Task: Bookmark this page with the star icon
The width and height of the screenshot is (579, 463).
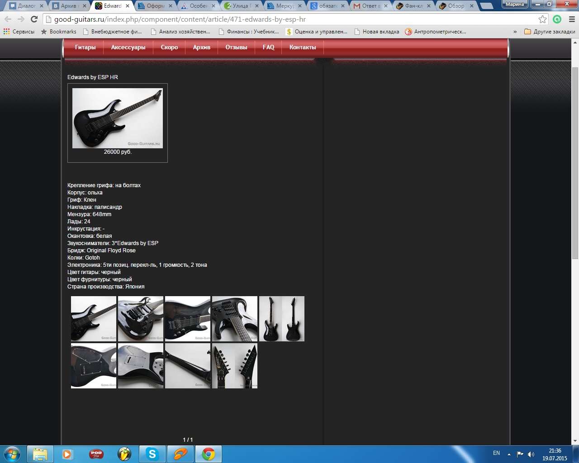Action: [542, 19]
